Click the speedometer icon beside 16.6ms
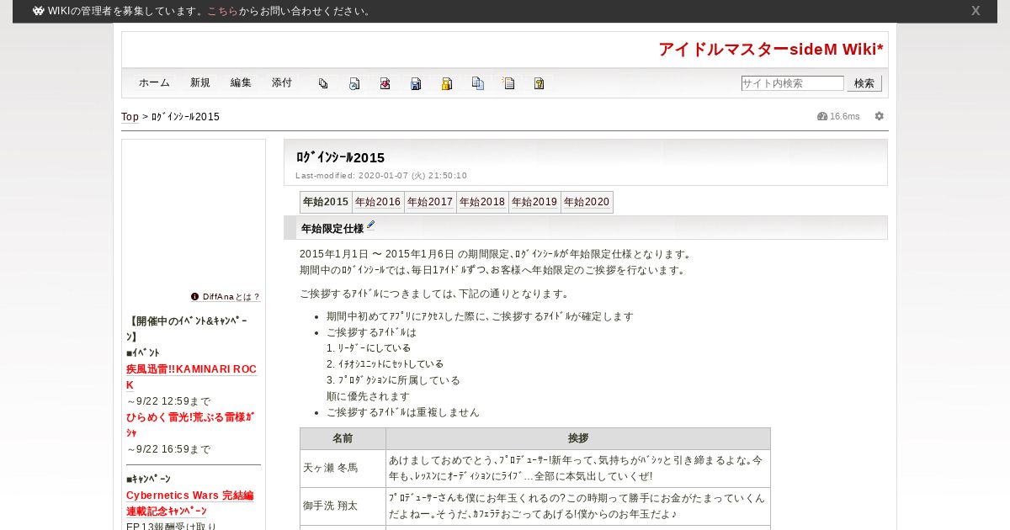The width and height of the screenshot is (1010, 530). click(x=822, y=116)
